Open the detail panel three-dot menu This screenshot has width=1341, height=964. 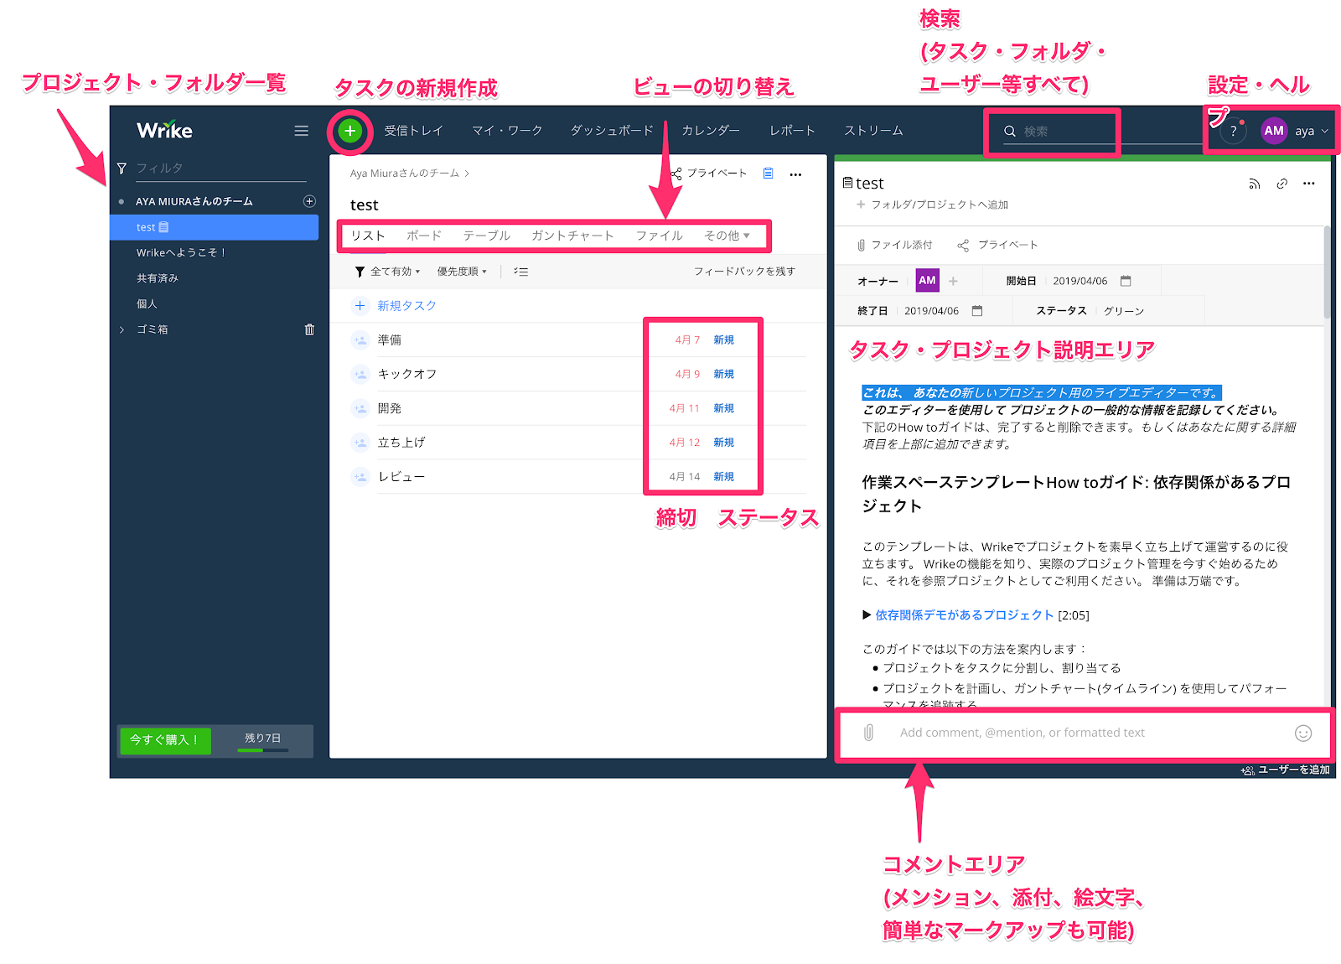click(x=1309, y=184)
